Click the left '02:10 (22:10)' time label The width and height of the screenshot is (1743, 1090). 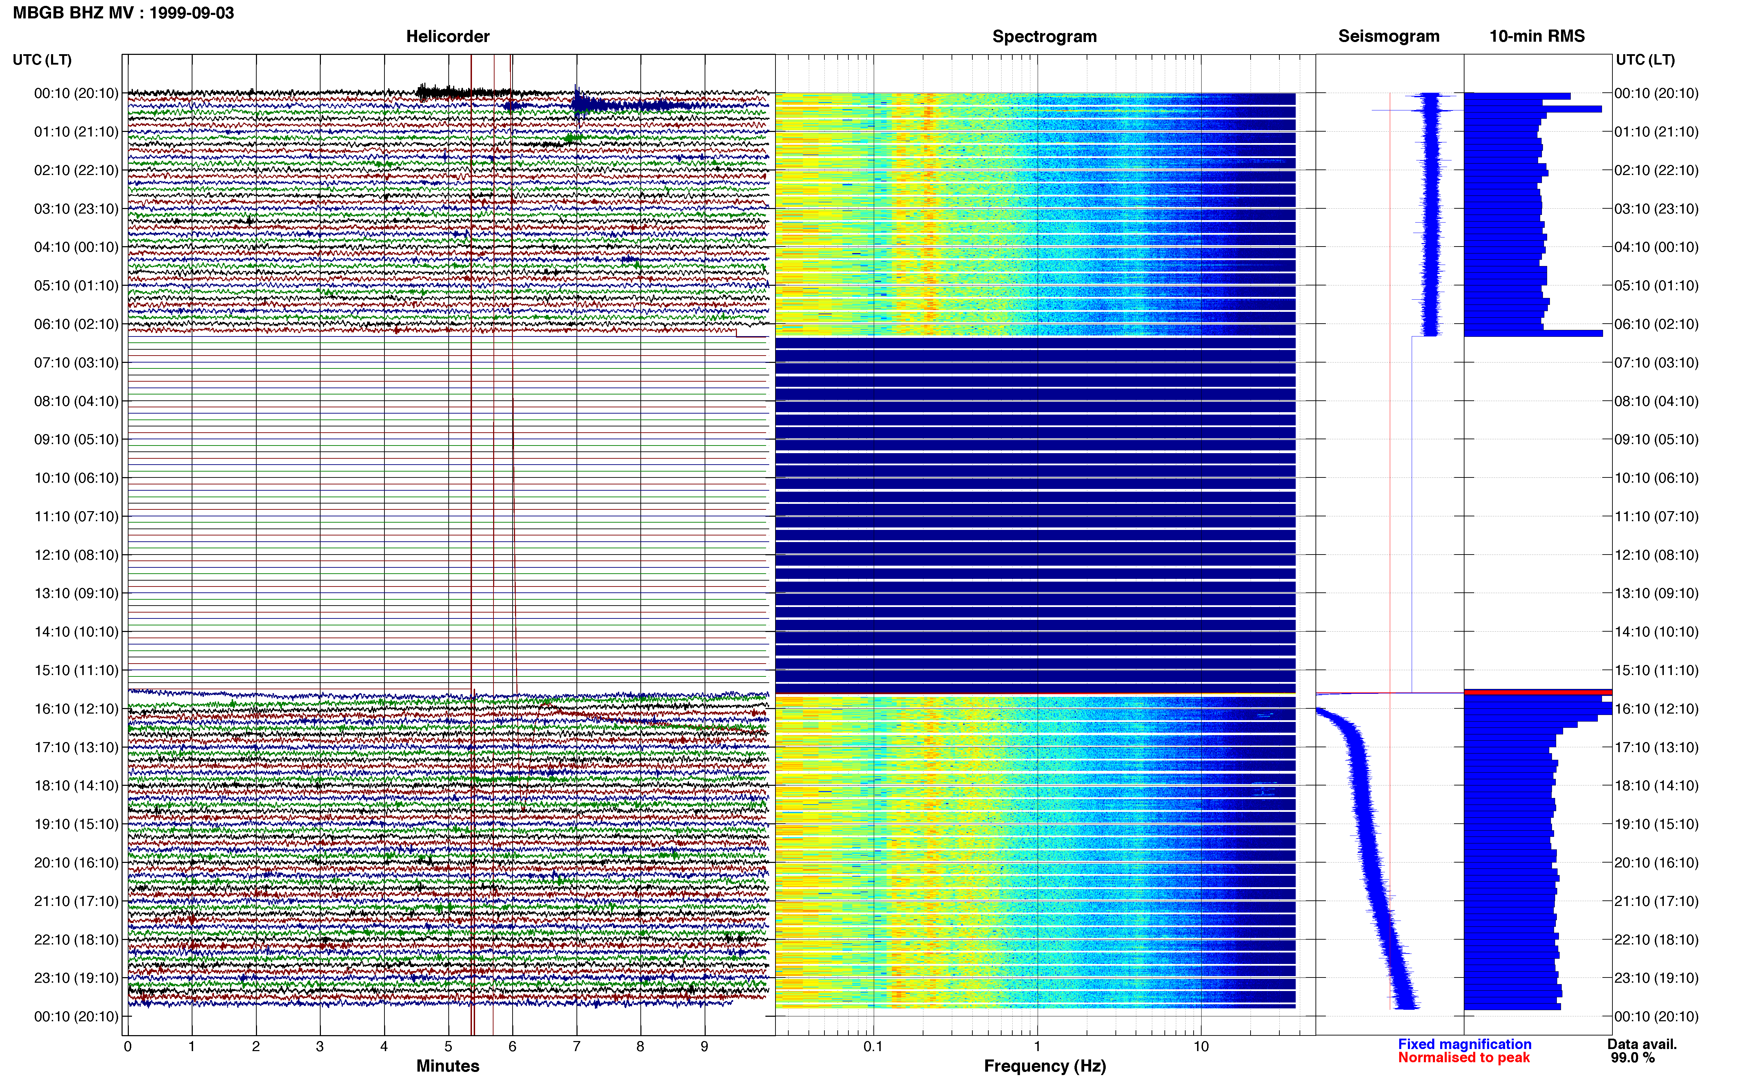tap(76, 170)
